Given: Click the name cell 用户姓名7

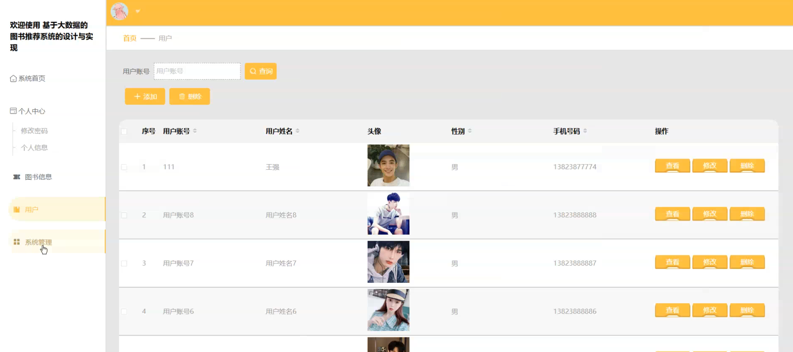Looking at the screenshot, I should pos(281,263).
